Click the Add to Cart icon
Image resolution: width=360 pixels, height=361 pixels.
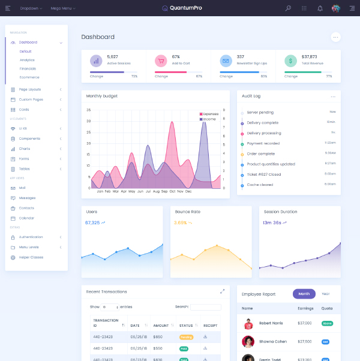click(161, 61)
